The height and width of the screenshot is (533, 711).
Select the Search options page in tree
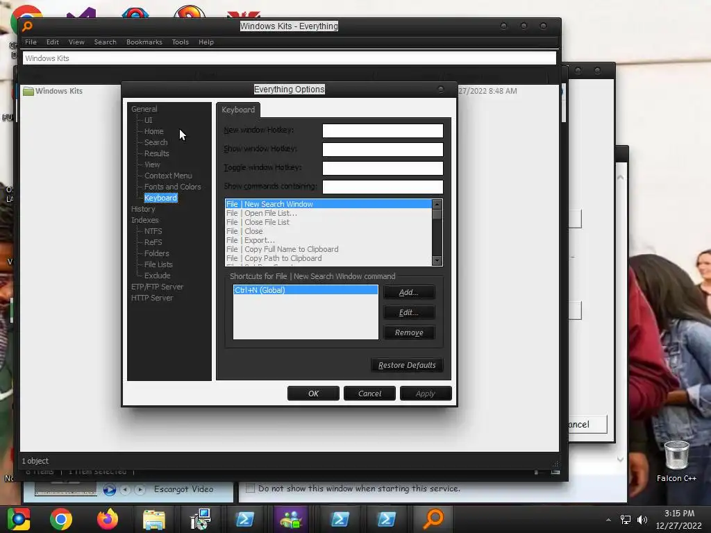click(156, 142)
